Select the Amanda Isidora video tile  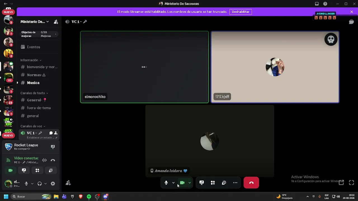(209, 141)
